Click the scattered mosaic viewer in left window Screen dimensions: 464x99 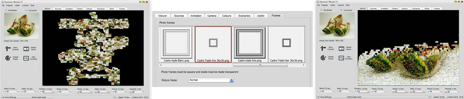pyautogui.click(x=93, y=48)
